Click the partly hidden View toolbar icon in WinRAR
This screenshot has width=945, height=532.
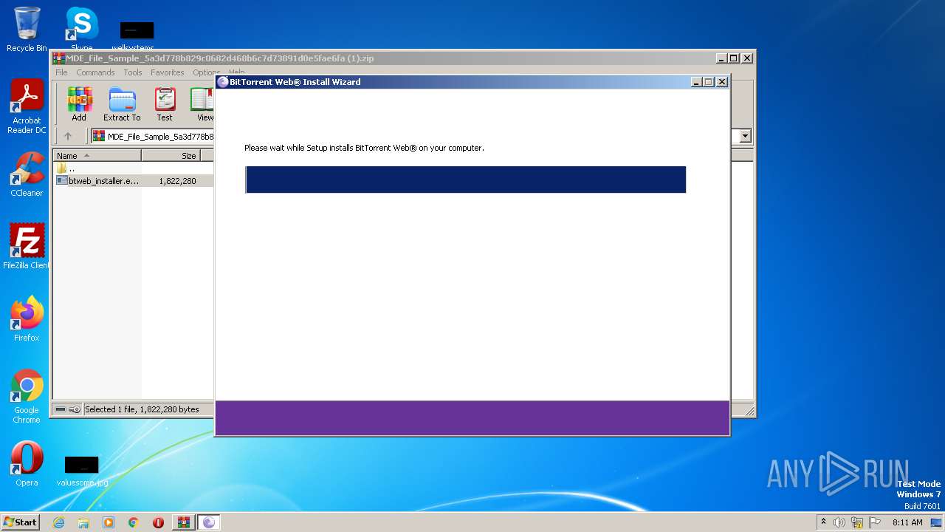coord(202,103)
